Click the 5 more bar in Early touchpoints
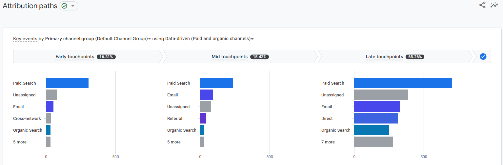The image size is (503, 165). point(48,142)
